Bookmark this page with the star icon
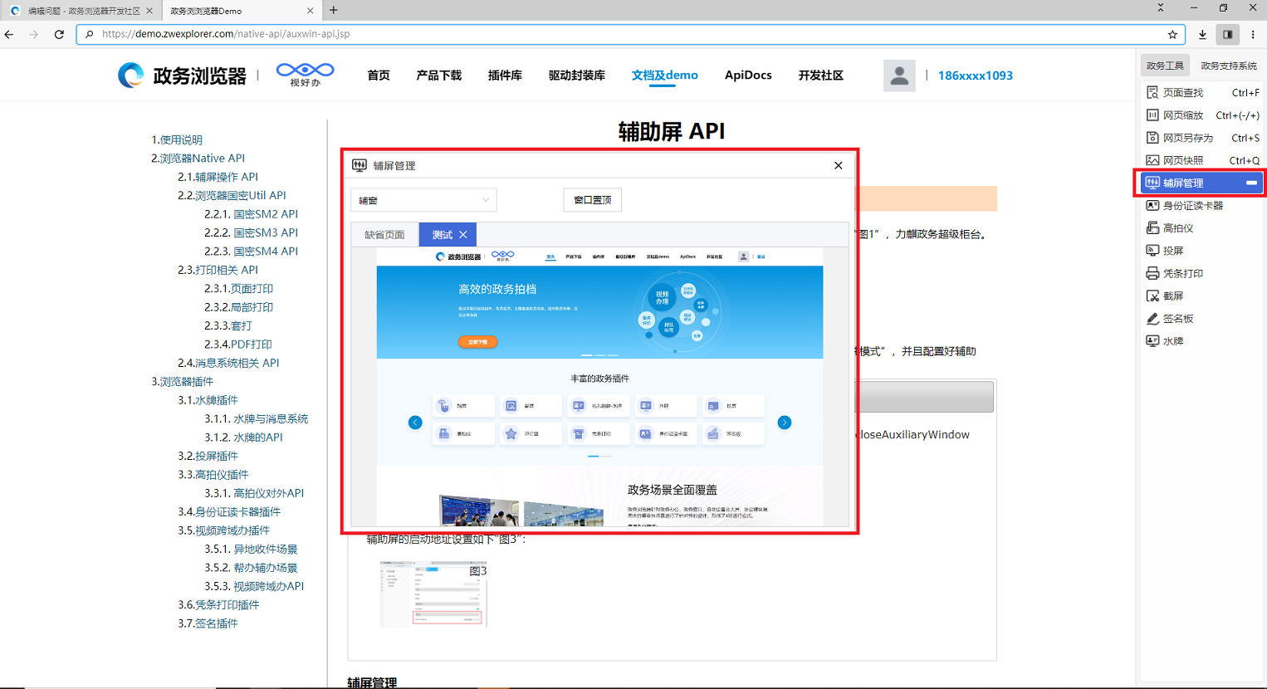 tap(1172, 34)
